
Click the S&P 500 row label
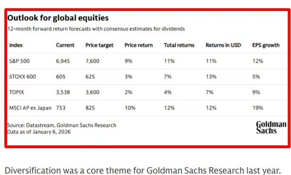click(20, 61)
